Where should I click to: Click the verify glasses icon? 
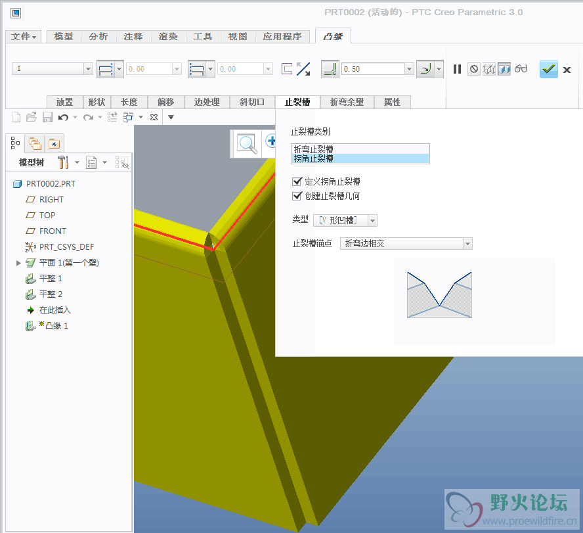pos(521,69)
